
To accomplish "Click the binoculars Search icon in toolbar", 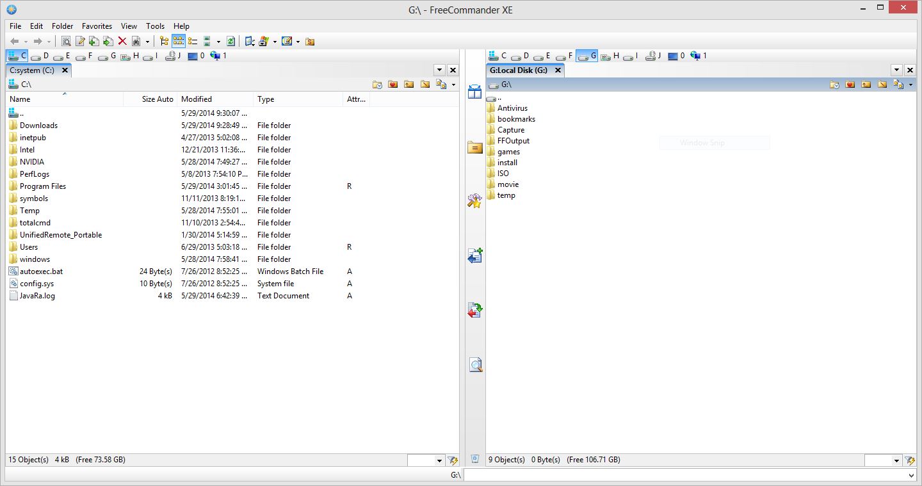I will click(136, 42).
